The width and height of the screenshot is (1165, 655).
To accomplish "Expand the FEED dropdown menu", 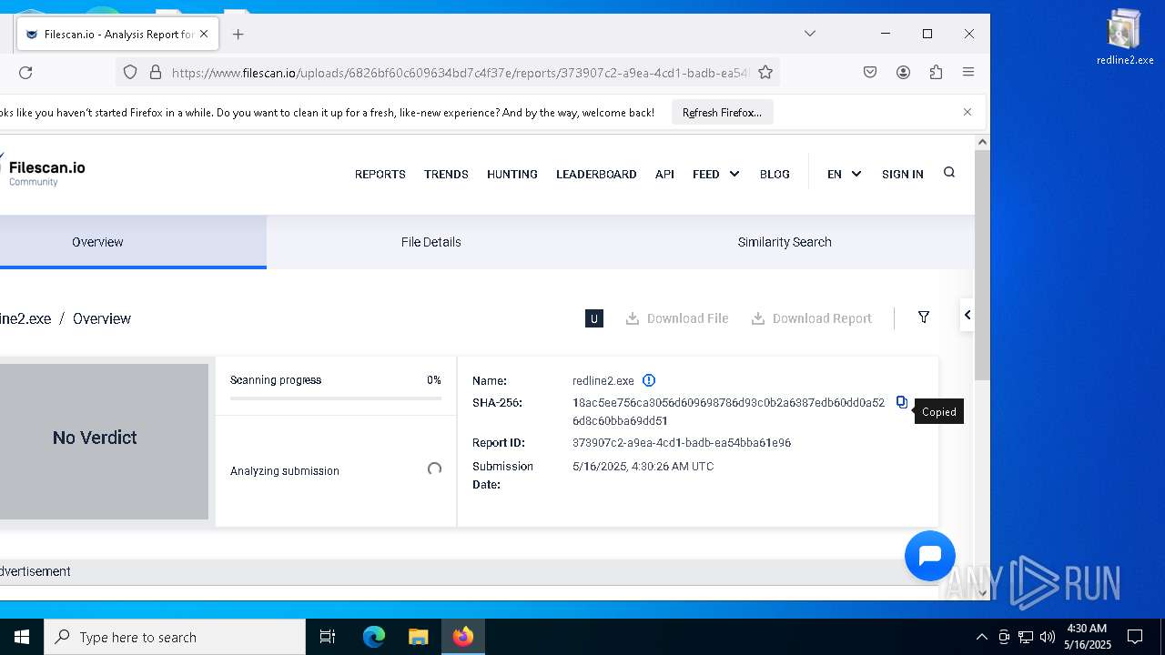I will [x=715, y=174].
